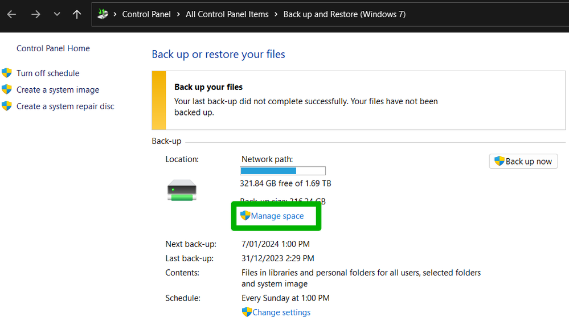Go up one folder level
Viewport: 569px width, 329px height.
[77, 14]
